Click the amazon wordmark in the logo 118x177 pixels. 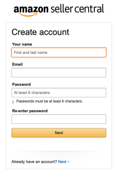(x=31, y=9)
